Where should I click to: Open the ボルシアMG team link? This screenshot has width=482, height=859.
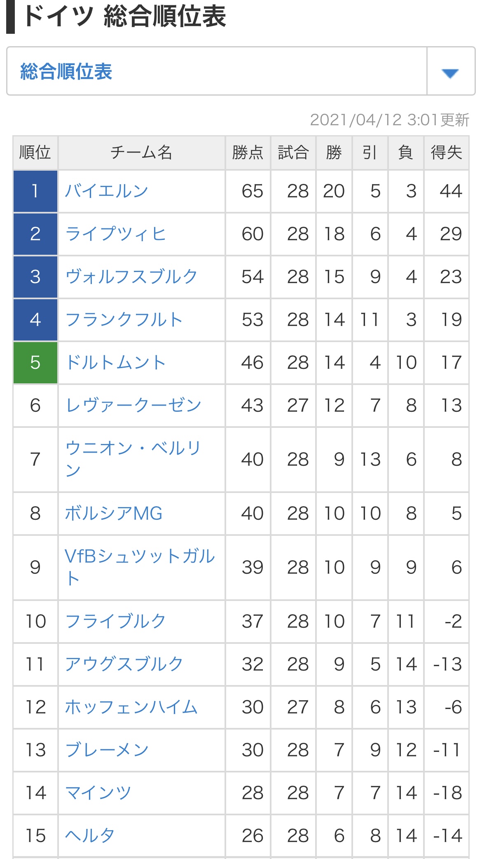pos(114,513)
